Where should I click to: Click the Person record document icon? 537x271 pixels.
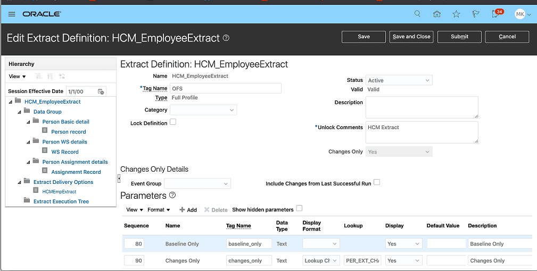tap(45, 131)
